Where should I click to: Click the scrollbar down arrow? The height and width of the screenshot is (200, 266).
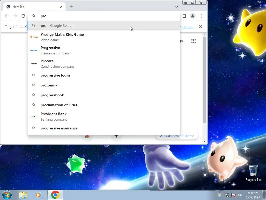(204, 141)
